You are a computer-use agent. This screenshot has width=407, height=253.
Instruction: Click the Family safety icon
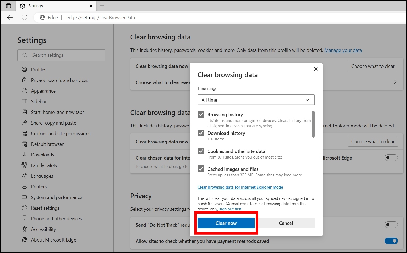24,165
